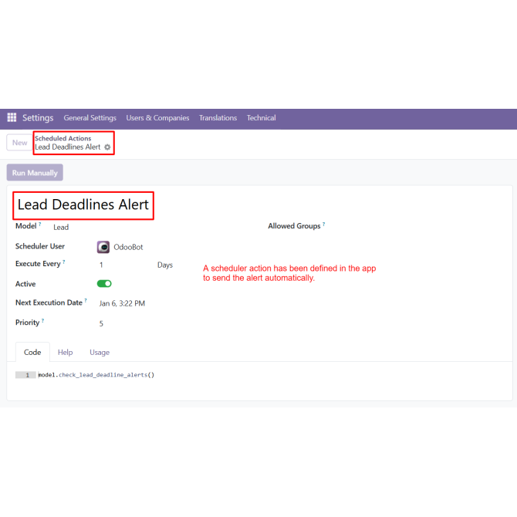Open the Translations menu

coord(218,118)
